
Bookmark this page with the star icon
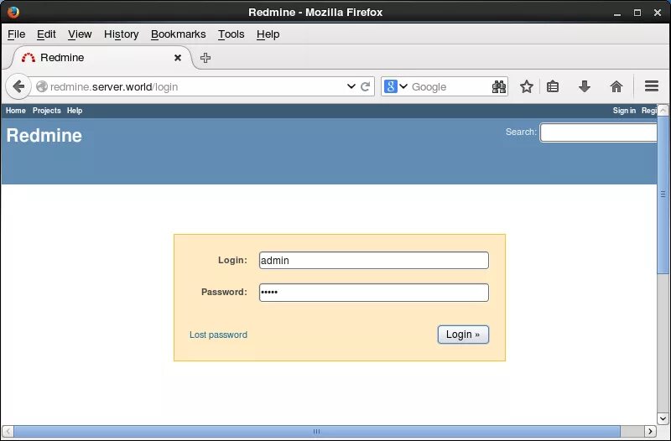click(x=527, y=87)
